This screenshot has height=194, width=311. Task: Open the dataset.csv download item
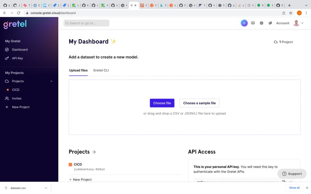tap(18, 188)
